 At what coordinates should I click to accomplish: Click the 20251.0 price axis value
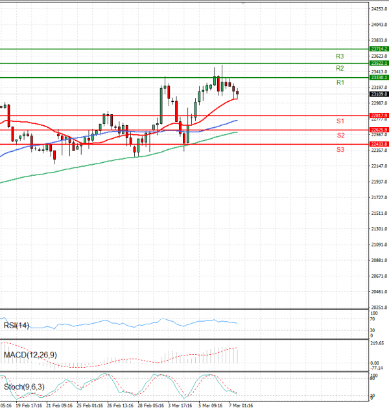coord(379,307)
